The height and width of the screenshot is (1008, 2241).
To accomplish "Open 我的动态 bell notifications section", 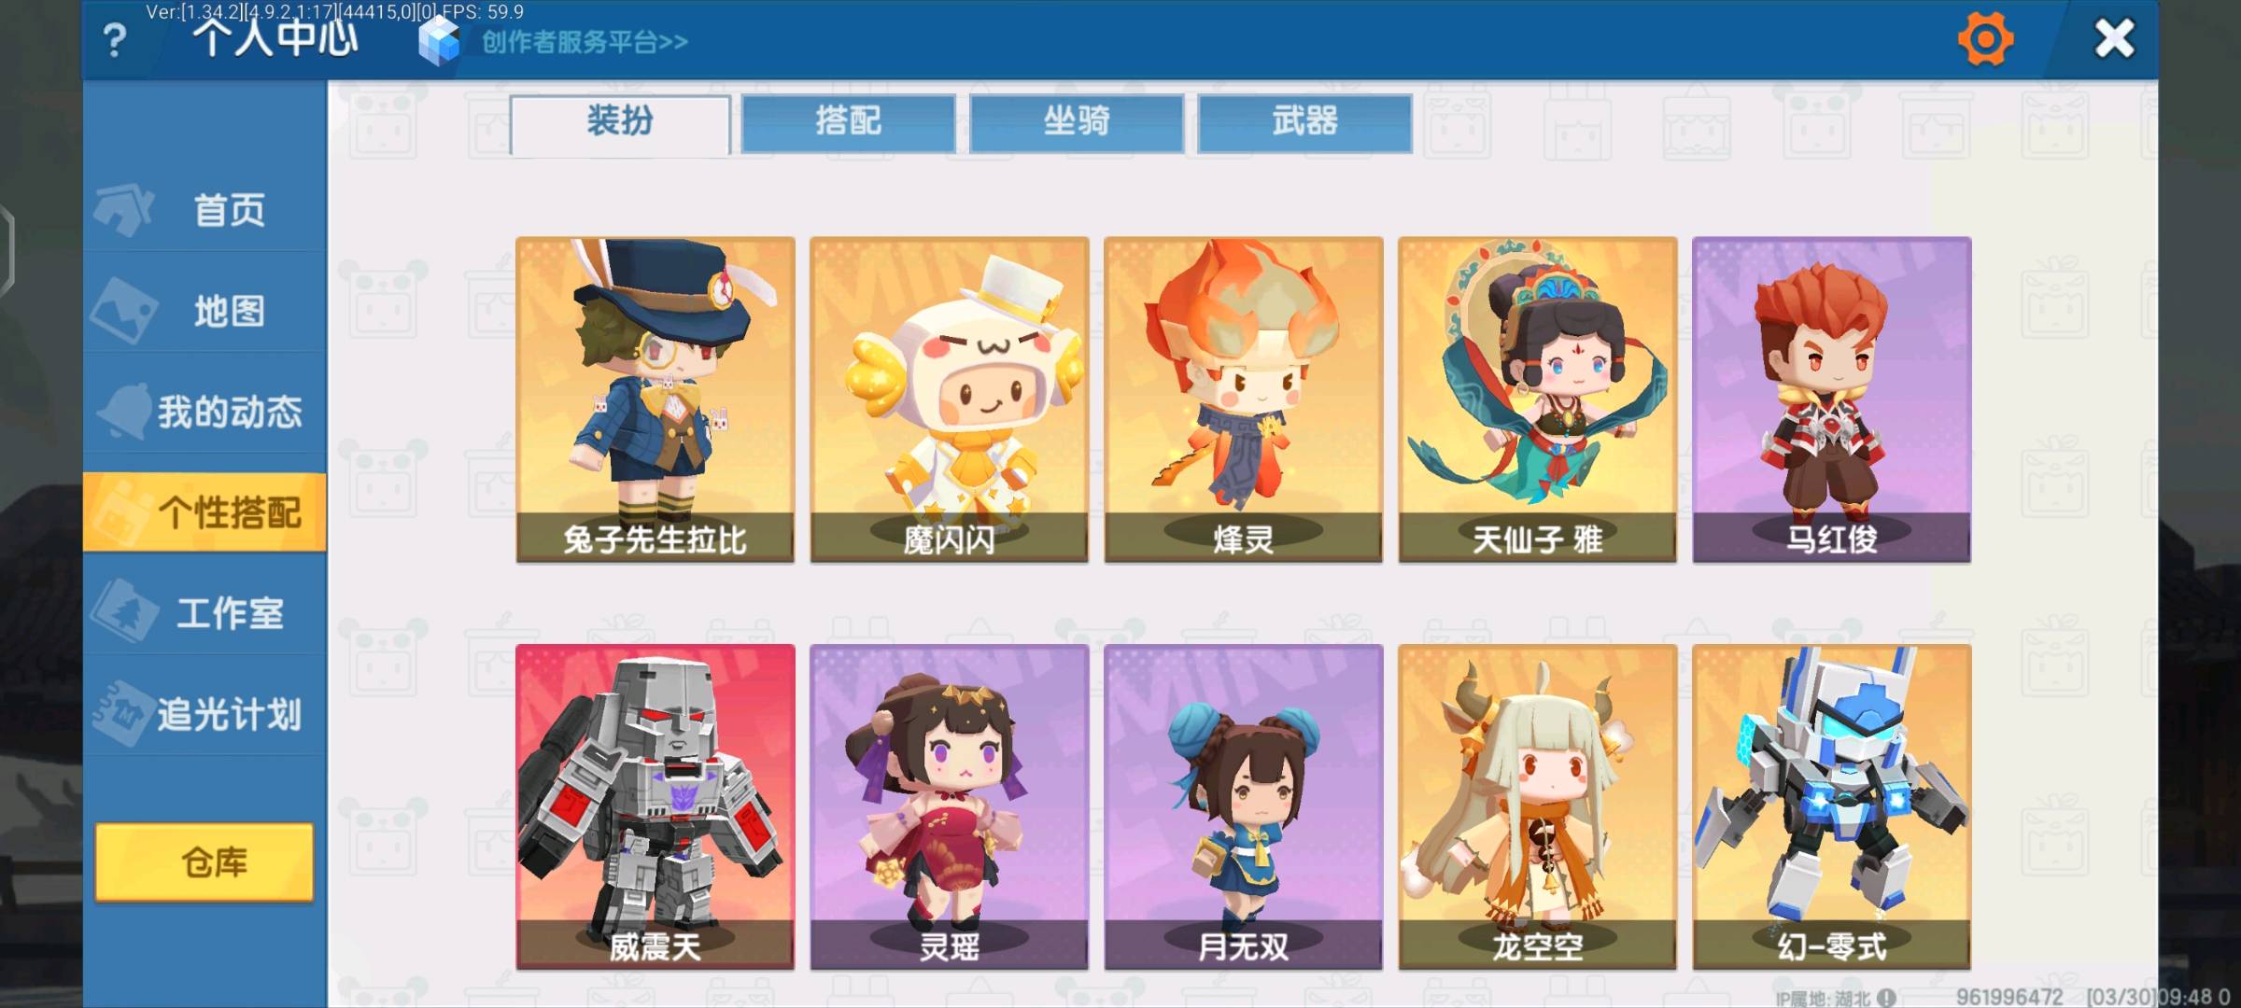I will pyautogui.click(x=204, y=411).
